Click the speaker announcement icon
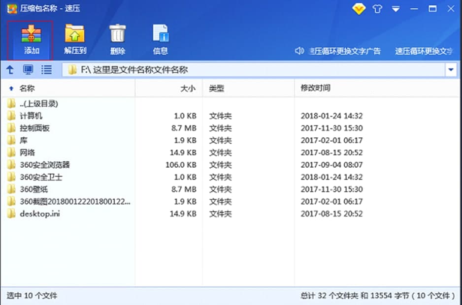The height and width of the screenshot is (305, 462). [299, 51]
